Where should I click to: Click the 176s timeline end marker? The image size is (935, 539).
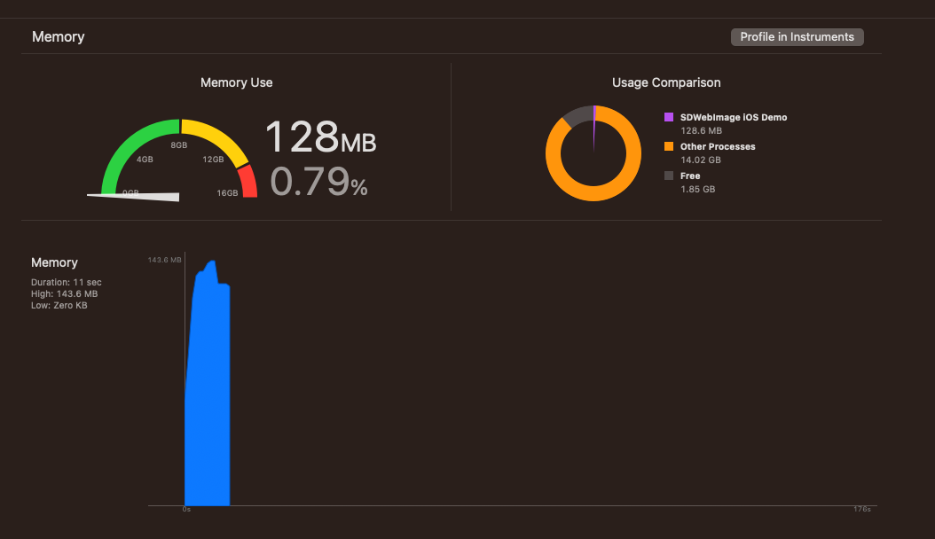[861, 509]
